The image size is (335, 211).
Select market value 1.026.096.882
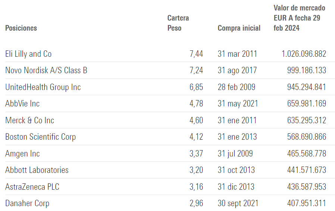click(304, 54)
